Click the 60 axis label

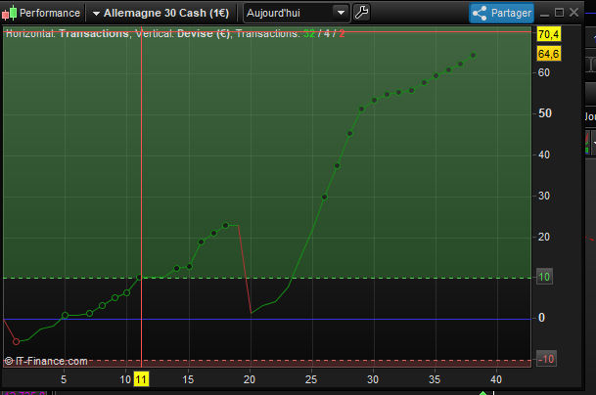pyautogui.click(x=544, y=72)
